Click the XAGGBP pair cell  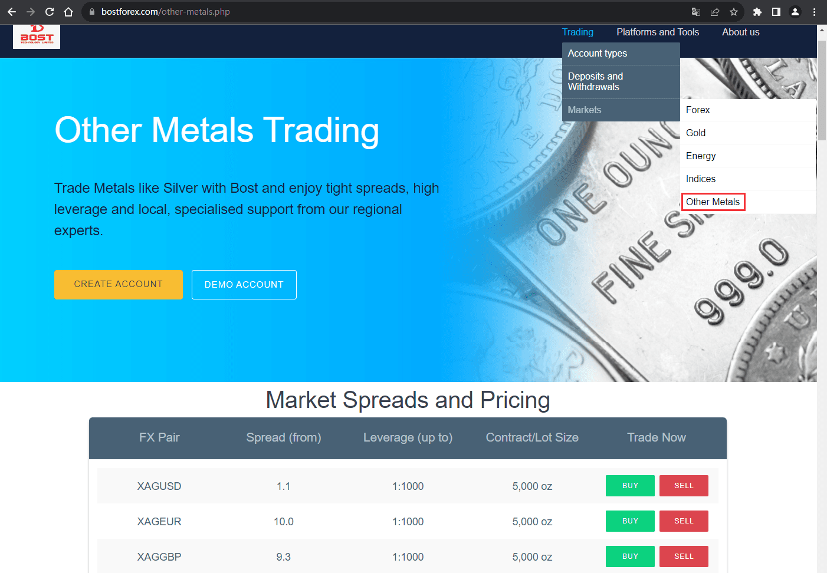159,557
